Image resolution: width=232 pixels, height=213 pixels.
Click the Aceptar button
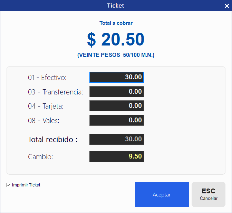click(162, 194)
